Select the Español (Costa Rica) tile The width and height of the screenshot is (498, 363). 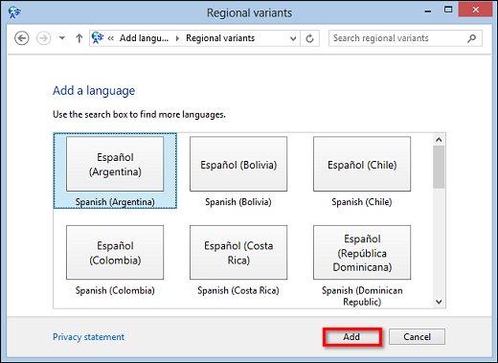coord(238,253)
